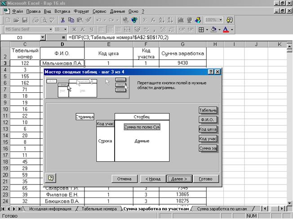This screenshot has width=293, height=219.
Task: Expand the Name Box dropdown arrow
Action: click(x=43, y=38)
